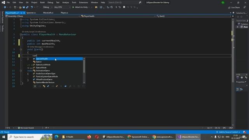This screenshot has height=140, width=249.
Task: Click the No issues found indicator
Action: (26, 128)
